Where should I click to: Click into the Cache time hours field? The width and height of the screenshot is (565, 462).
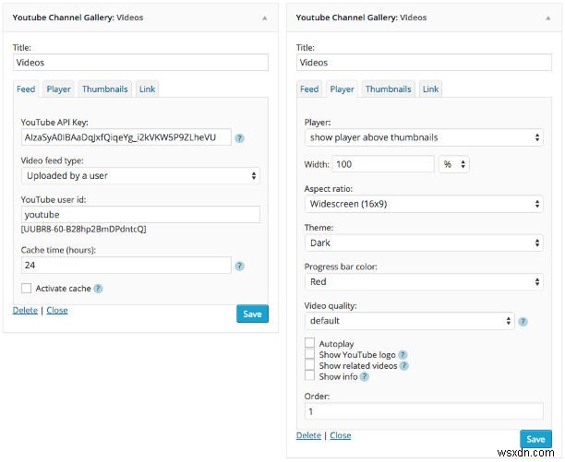click(126, 266)
